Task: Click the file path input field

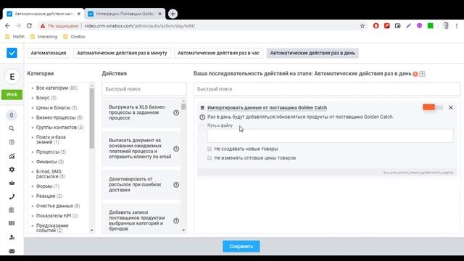Action: (x=331, y=136)
